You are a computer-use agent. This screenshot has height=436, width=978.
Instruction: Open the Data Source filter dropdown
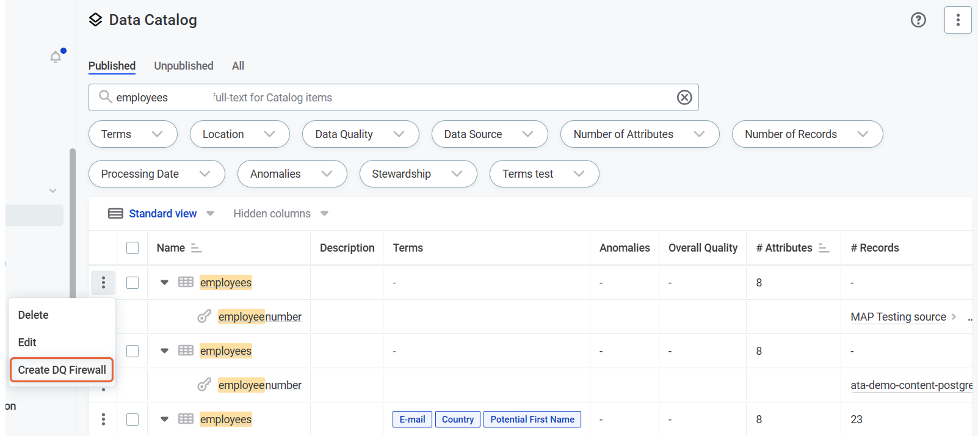click(490, 134)
